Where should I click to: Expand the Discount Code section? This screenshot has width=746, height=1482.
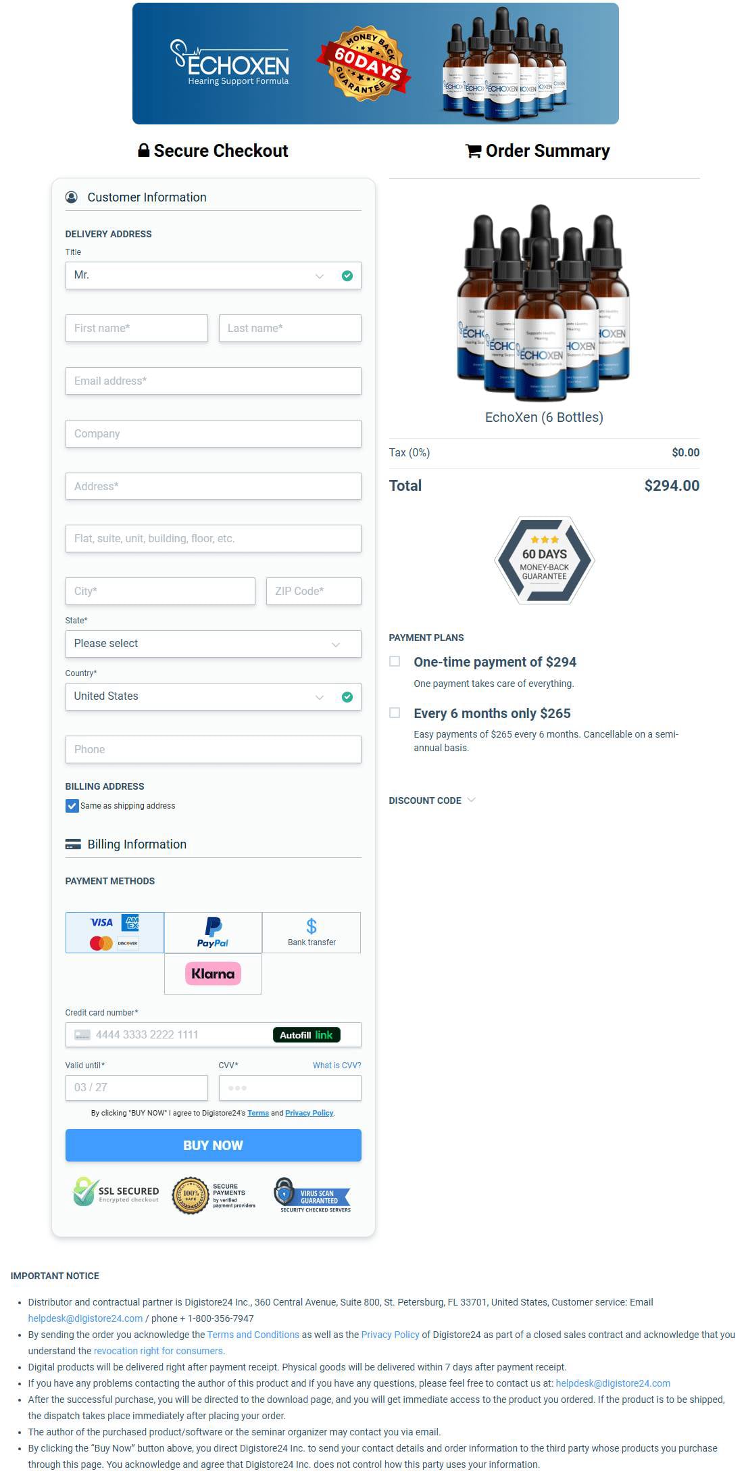click(432, 800)
